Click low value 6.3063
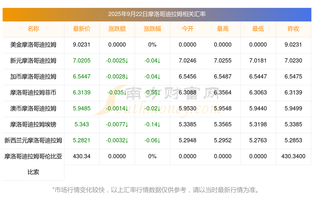Screen dimensions: 314x198 [x=258, y=93]
